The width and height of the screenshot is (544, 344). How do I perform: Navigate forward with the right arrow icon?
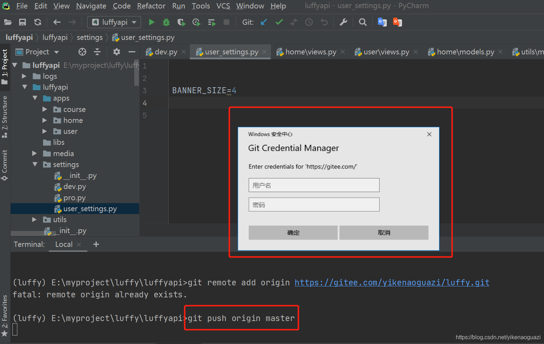coord(72,22)
